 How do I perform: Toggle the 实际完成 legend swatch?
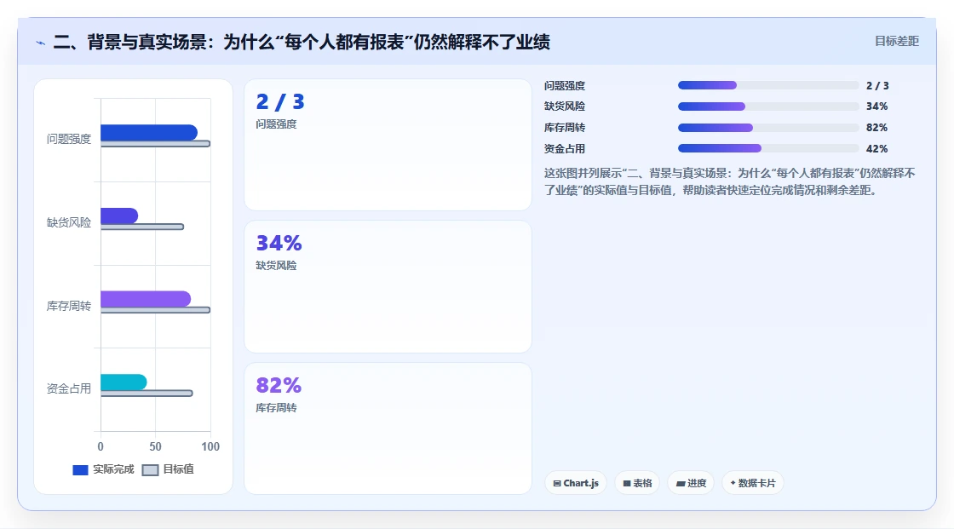pyautogui.click(x=80, y=470)
